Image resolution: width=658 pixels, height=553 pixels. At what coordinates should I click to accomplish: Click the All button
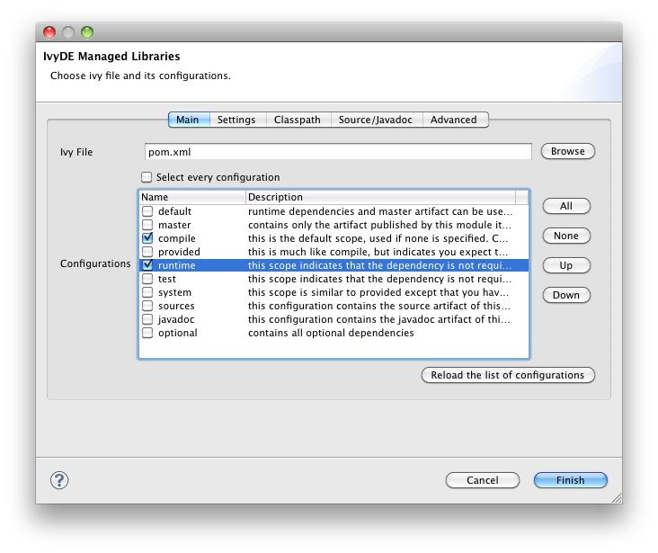565,206
